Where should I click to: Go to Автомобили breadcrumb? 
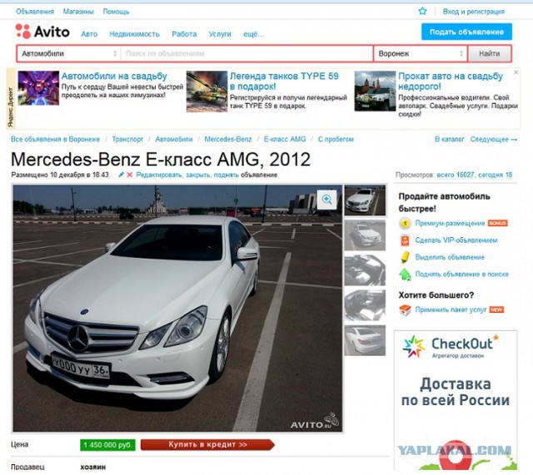[x=174, y=139]
